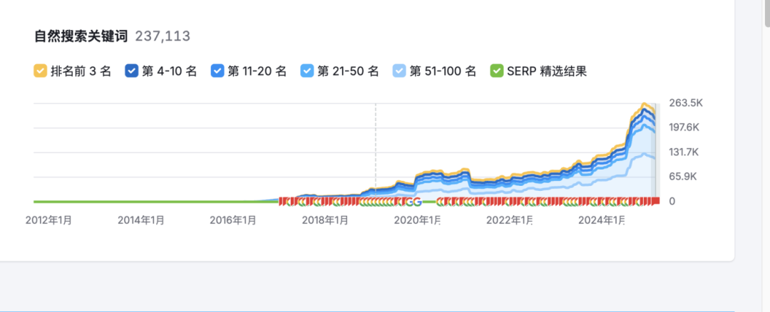Click the 2022年1月 x-axis label

(x=509, y=221)
